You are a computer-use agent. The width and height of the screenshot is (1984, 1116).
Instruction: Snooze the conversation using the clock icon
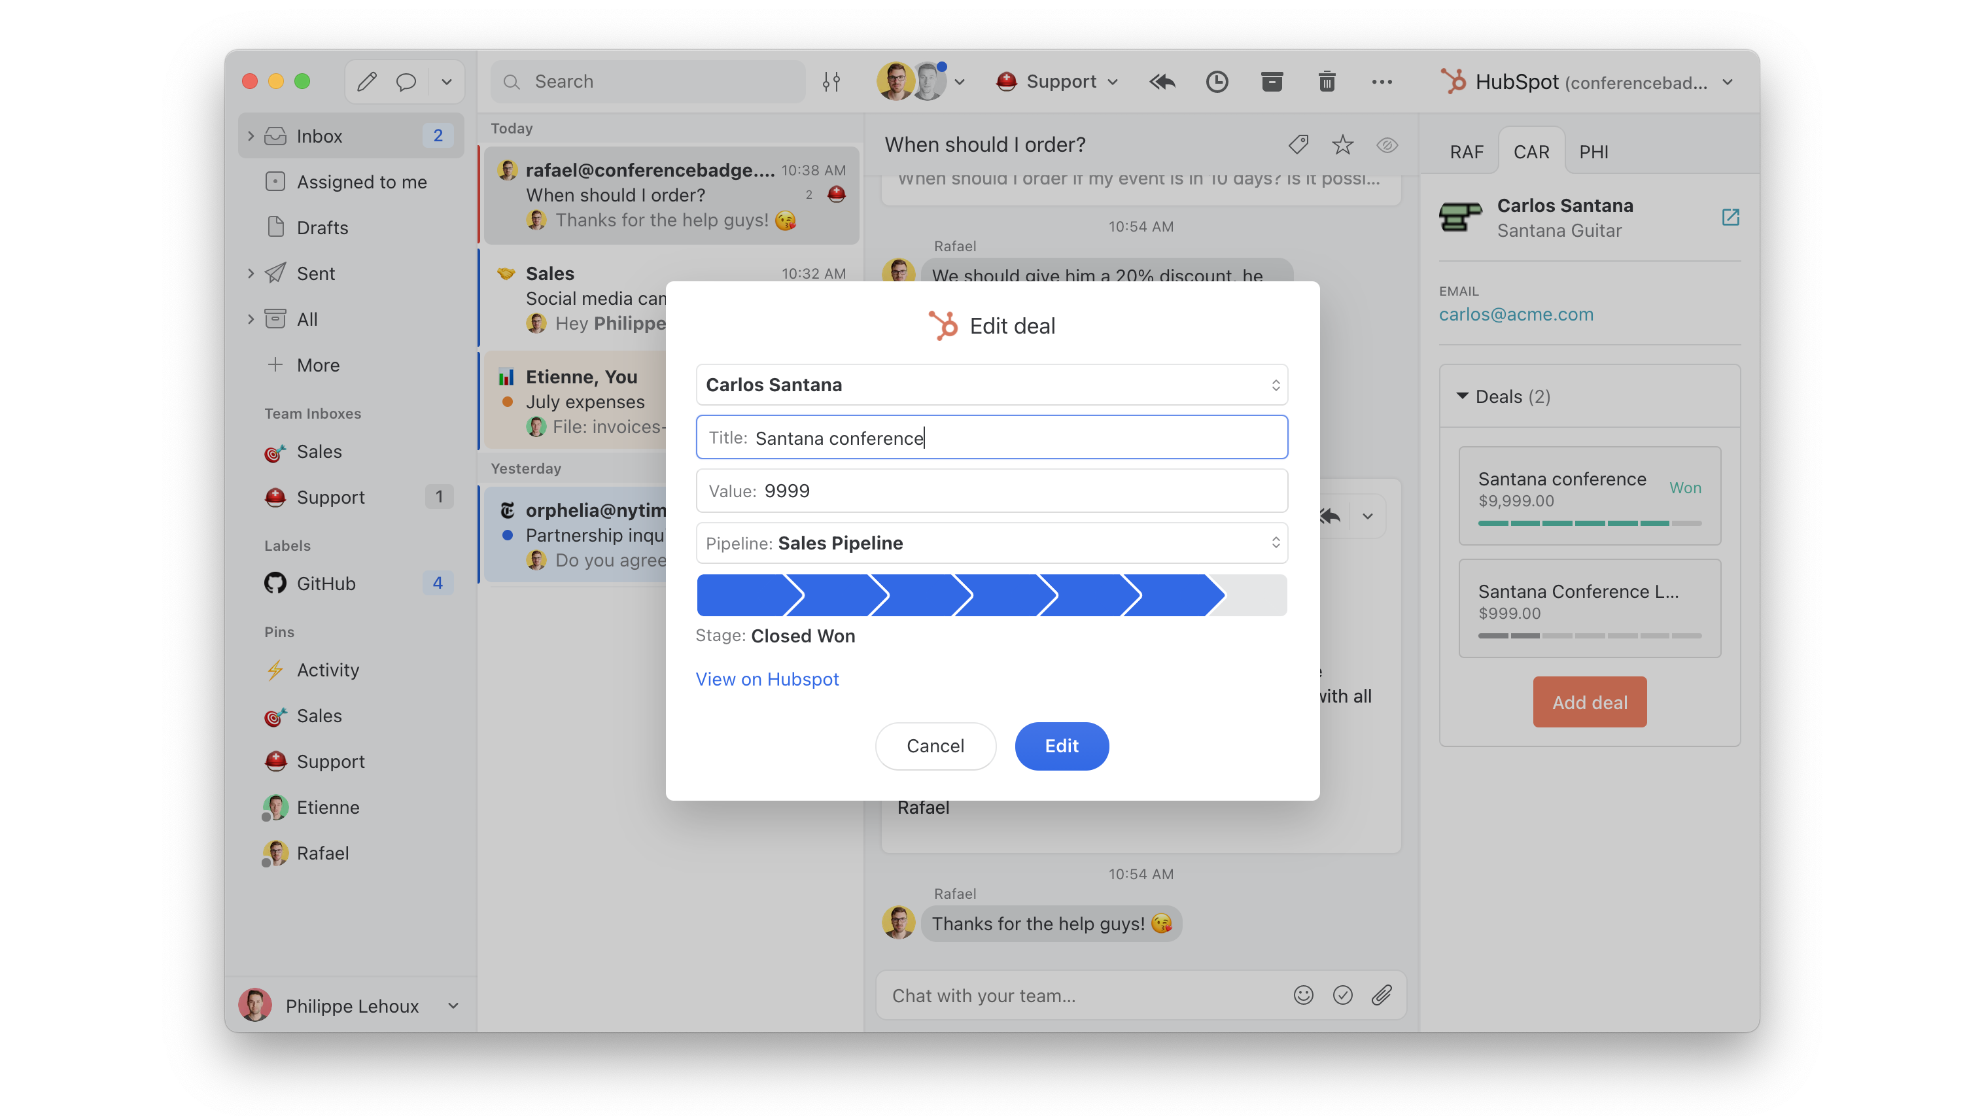tap(1217, 81)
